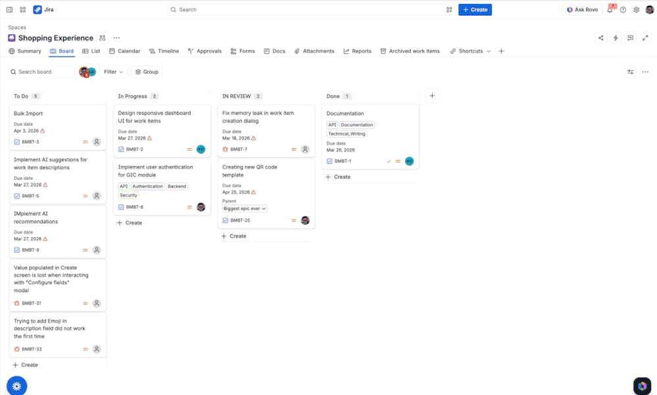Click Ask Rovo button
The image size is (657, 395).
pos(582,10)
